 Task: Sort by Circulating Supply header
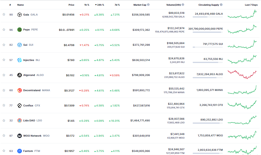209,5
